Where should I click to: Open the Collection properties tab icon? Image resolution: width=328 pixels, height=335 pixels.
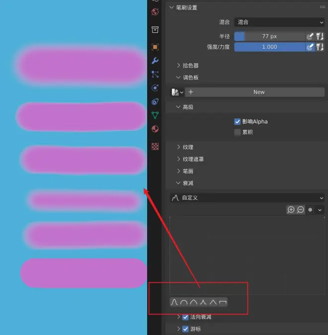[x=155, y=29]
